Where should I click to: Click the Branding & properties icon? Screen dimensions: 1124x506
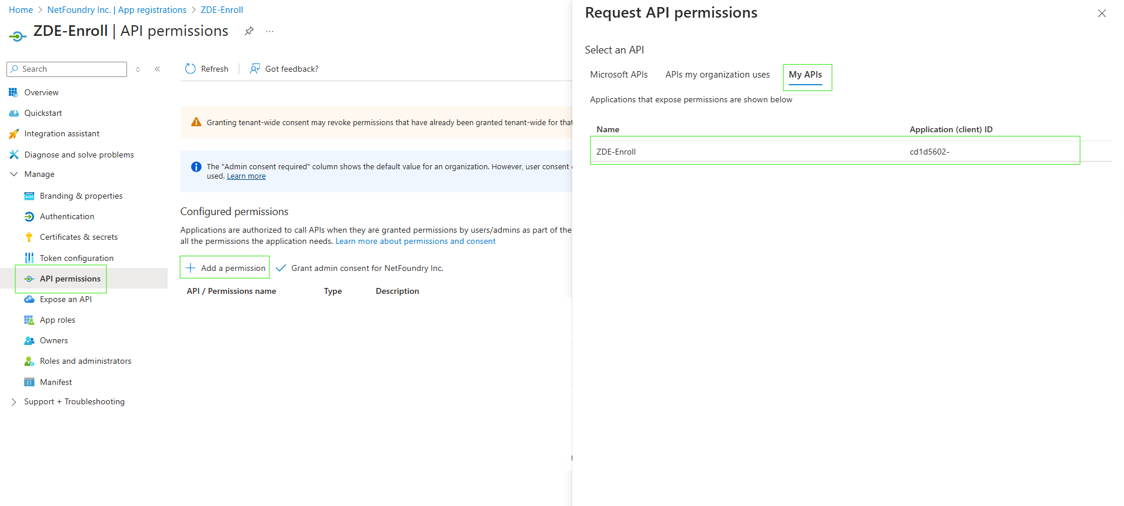point(29,196)
